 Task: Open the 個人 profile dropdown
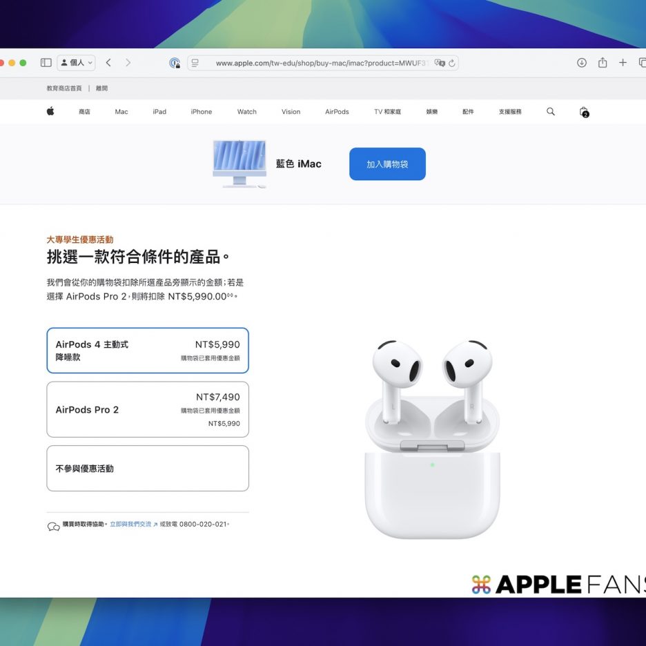click(76, 63)
